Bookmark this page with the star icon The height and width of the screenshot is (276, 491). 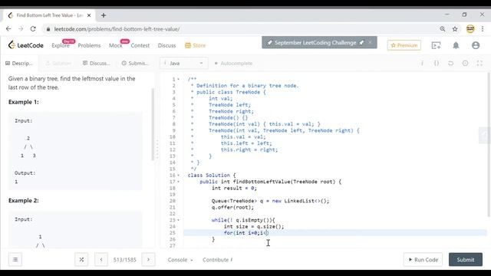click(455, 29)
